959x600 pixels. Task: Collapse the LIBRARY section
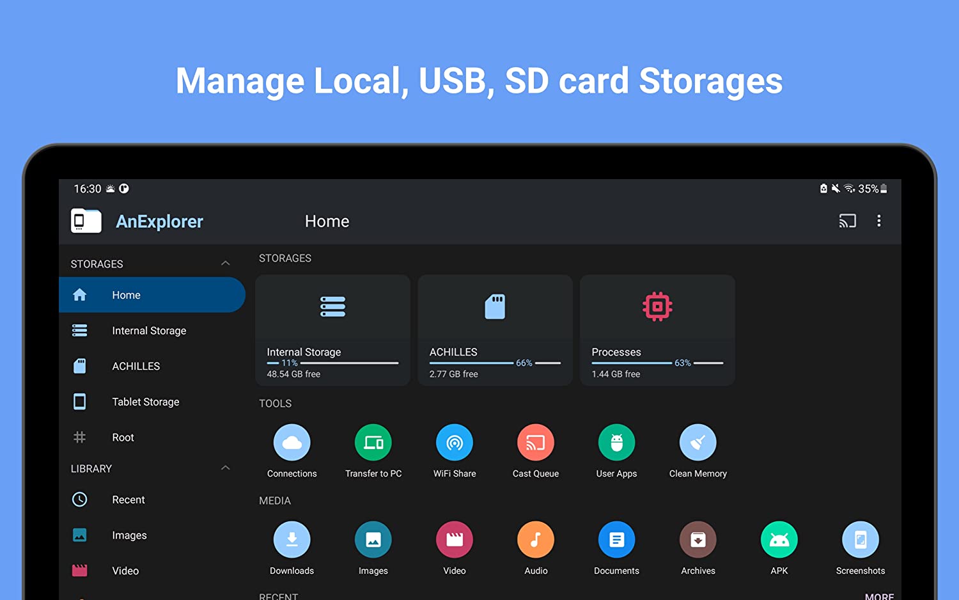[225, 468]
